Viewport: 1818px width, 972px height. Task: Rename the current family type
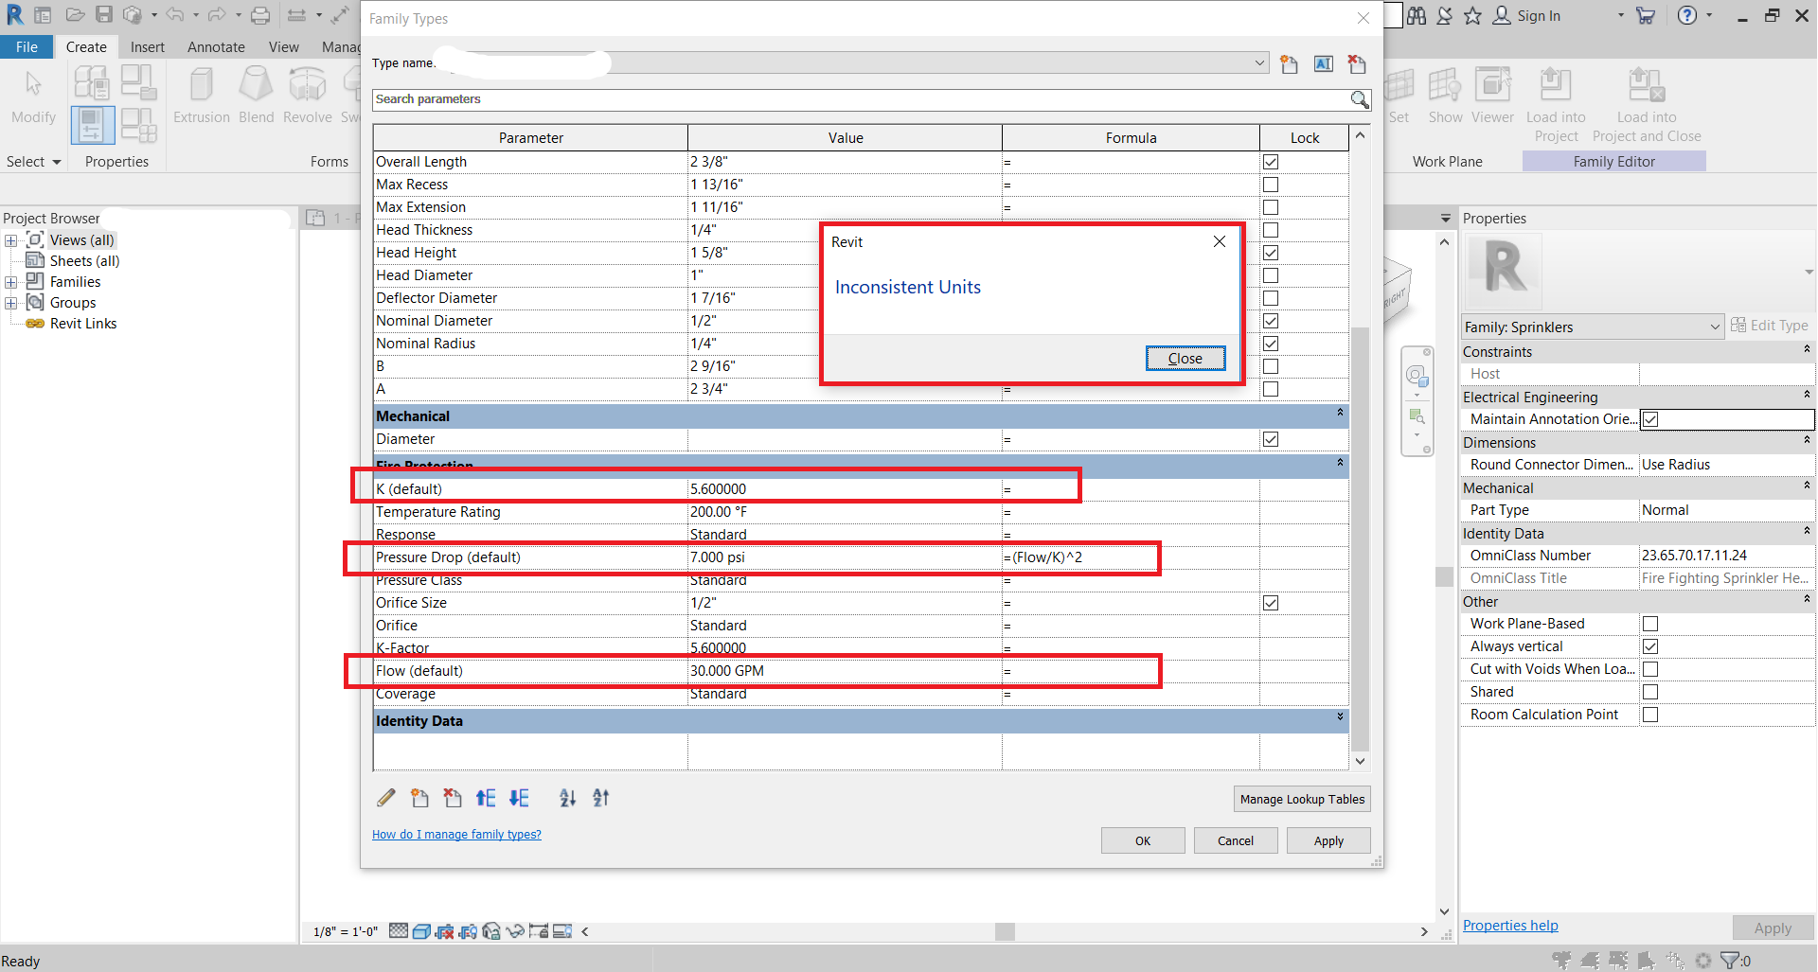tap(1323, 63)
